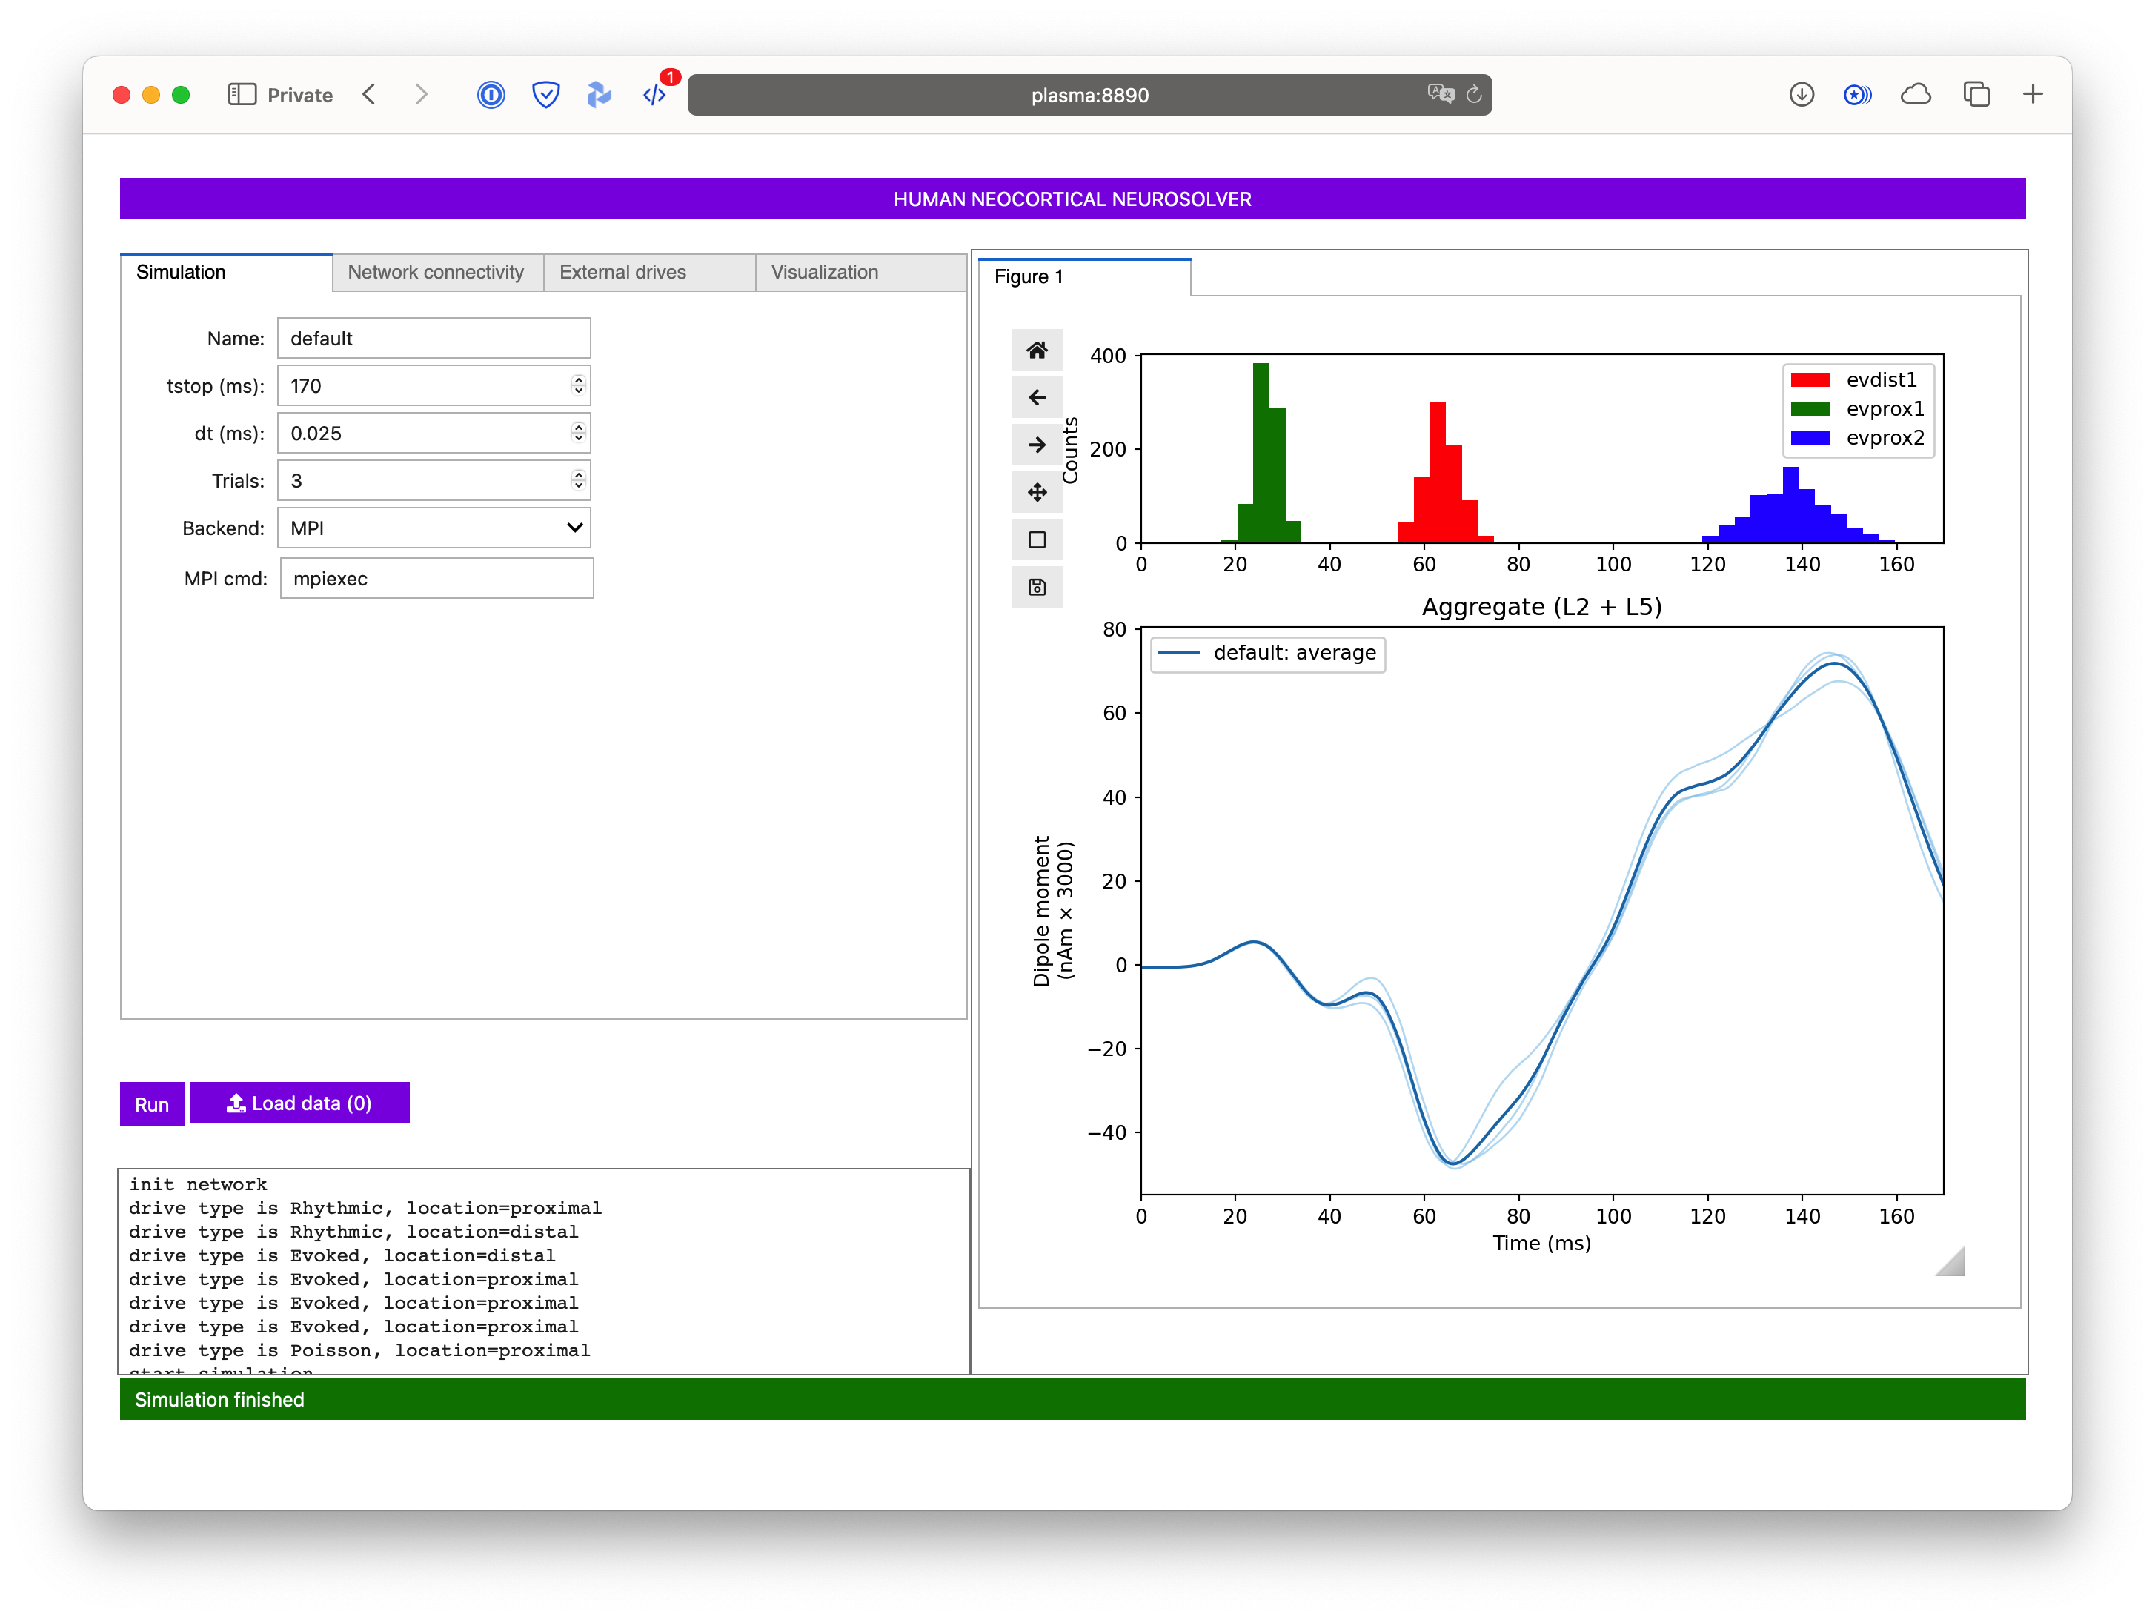The image size is (2155, 1620).
Task: Click the Save figure disk icon
Action: pos(1037,588)
